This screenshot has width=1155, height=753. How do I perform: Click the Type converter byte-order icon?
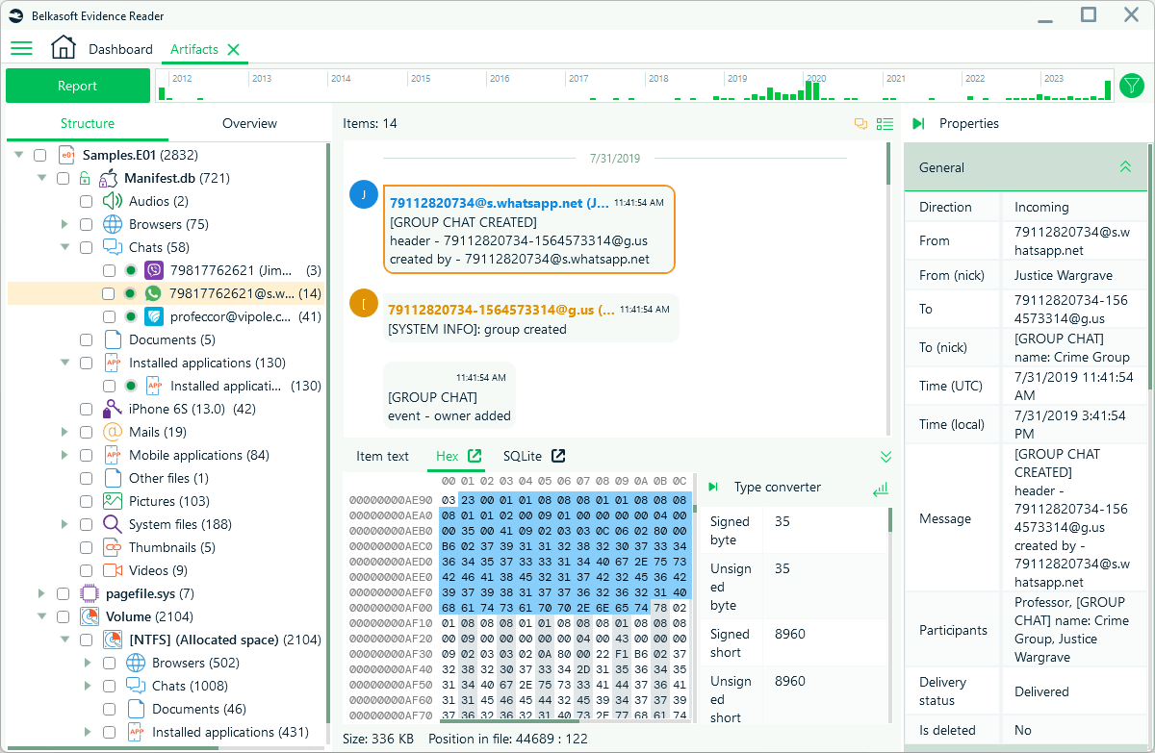point(880,489)
